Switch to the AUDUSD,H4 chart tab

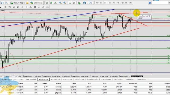[x=44, y=79]
